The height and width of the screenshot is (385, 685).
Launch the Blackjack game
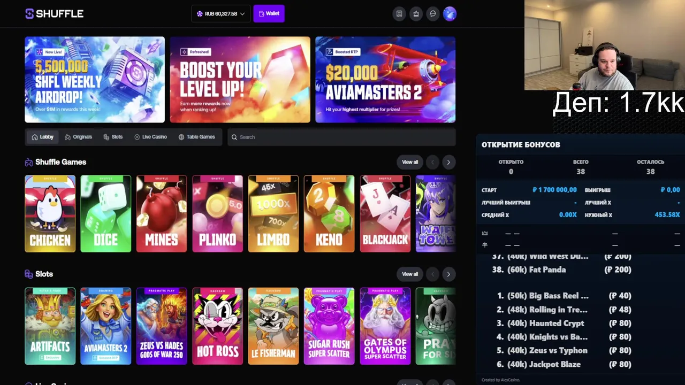pyautogui.click(x=385, y=214)
